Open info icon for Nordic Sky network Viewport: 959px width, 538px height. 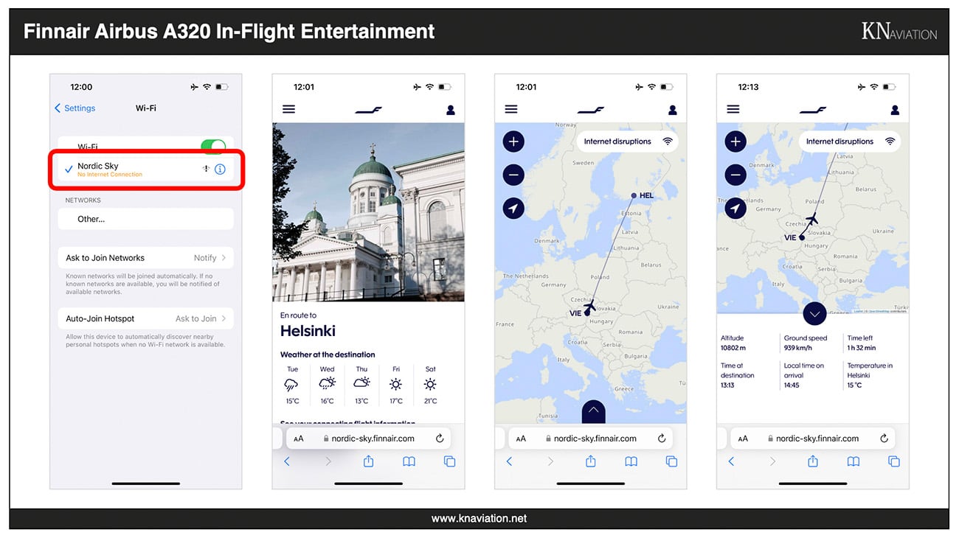(220, 170)
